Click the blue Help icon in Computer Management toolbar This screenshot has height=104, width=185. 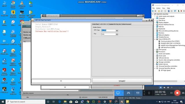169,11
